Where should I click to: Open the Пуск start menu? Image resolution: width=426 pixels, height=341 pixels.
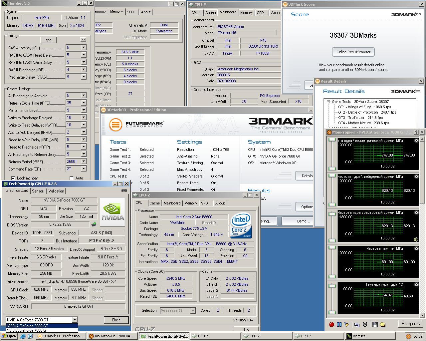click(x=9, y=336)
